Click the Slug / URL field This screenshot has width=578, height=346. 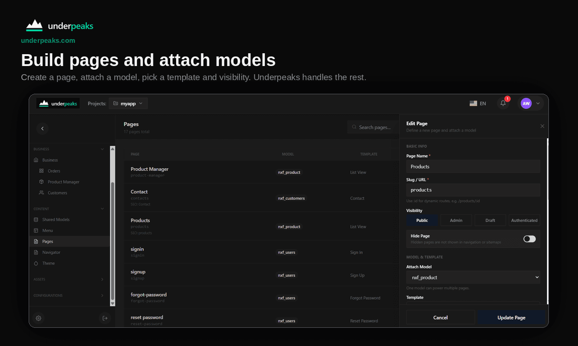click(473, 190)
